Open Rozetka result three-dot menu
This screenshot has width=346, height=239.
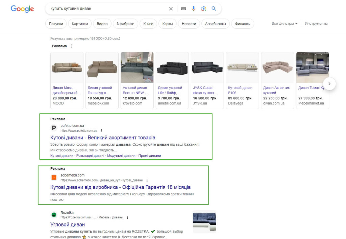[127, 217]
